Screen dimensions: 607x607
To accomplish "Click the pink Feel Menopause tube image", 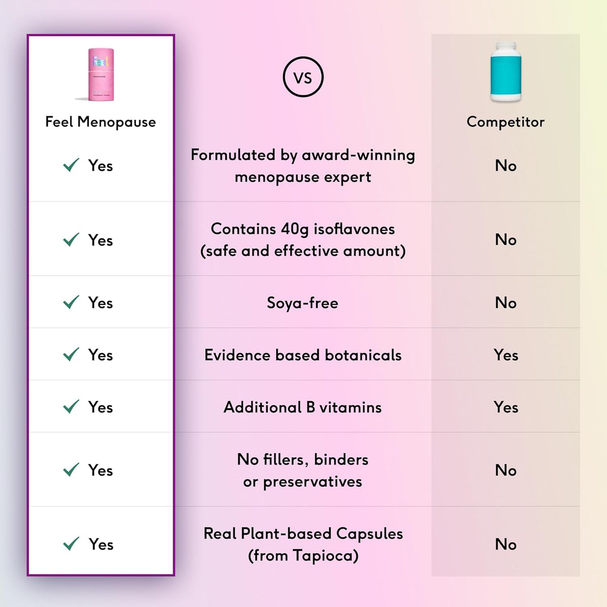I will pyautogui.click(x=100, y=74).
